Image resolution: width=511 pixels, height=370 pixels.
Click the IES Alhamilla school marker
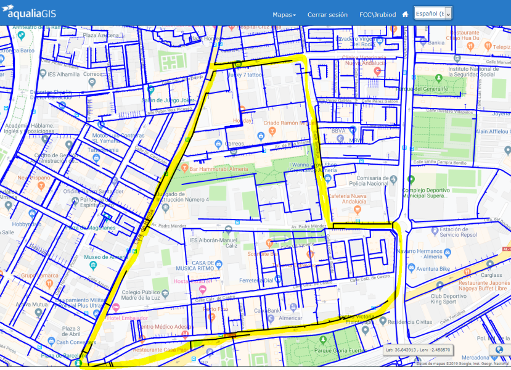[x=43, y=73]
